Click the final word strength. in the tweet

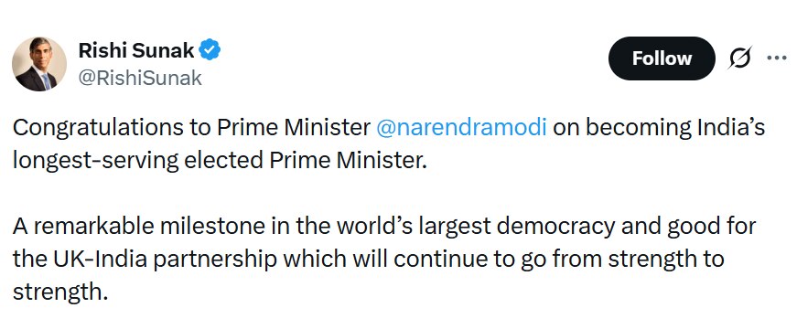click(60, 292)
